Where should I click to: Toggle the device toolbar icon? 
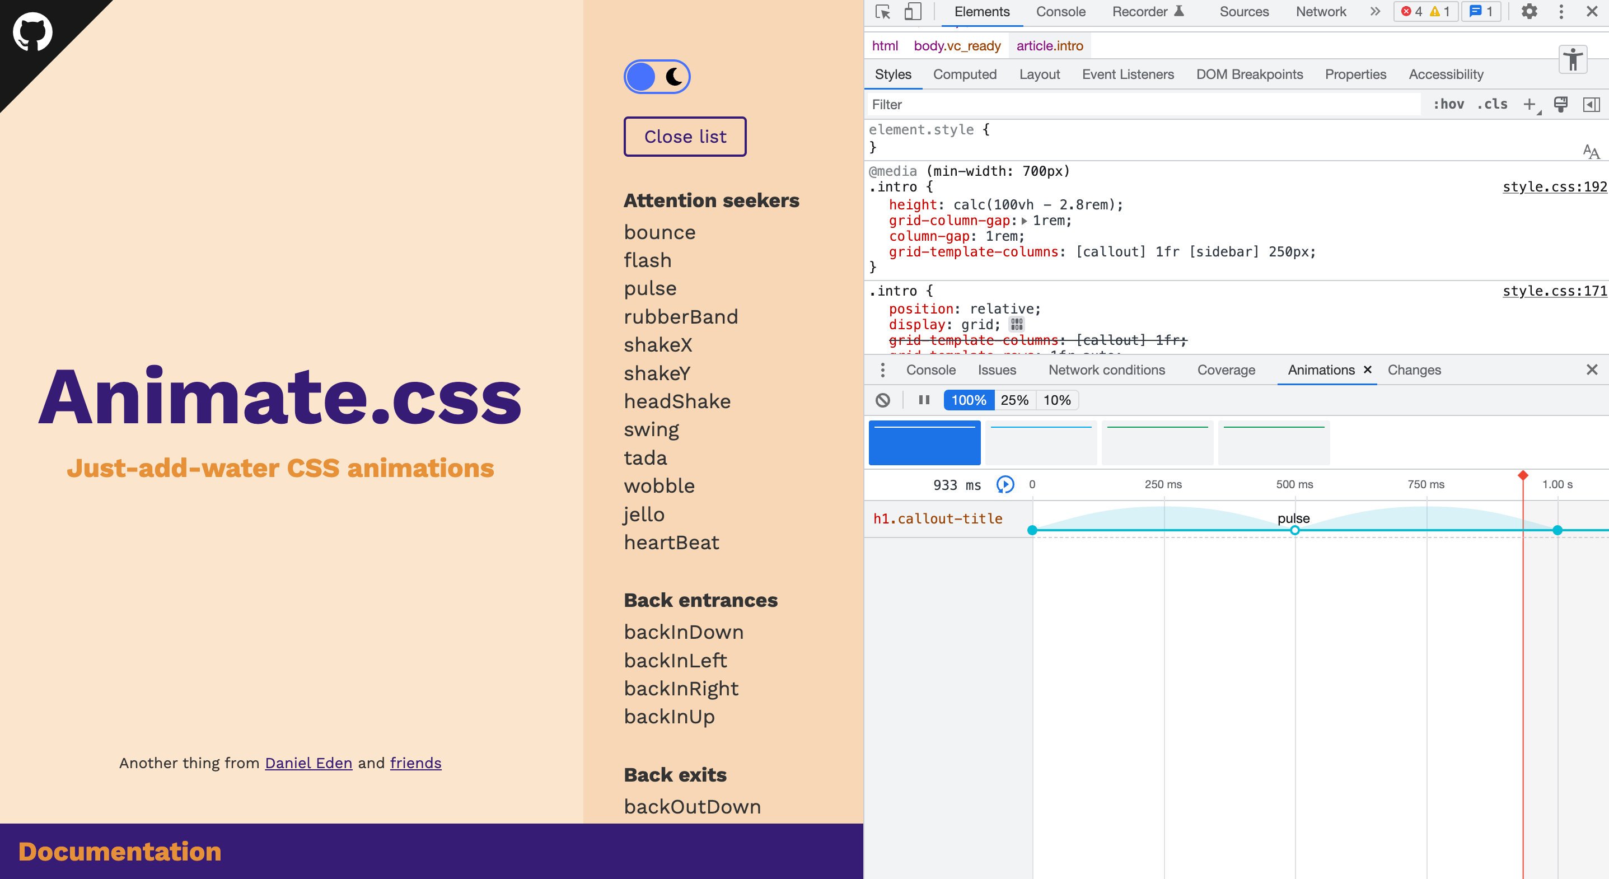click(913, 12)
